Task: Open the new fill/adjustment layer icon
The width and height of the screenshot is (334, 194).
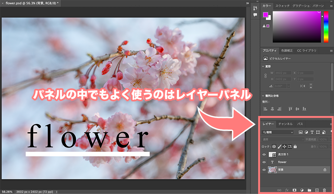Action: click(302, 190)
